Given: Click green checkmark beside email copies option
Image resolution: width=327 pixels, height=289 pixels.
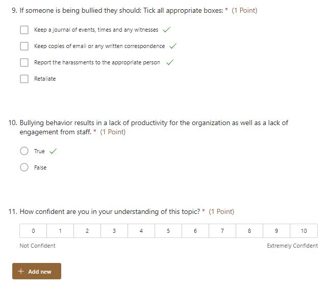Looking at the screenshot, I should click(173, 46).
